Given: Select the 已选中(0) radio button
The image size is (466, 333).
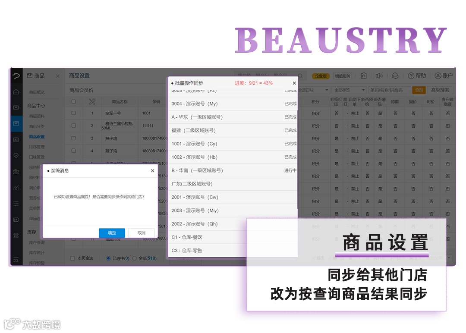Looking at the screenshot, I should [x=108, y=258].
